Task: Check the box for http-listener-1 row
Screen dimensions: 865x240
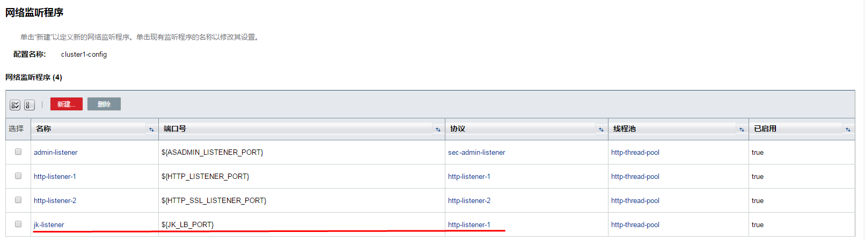Action: click(x=18, y=176)
